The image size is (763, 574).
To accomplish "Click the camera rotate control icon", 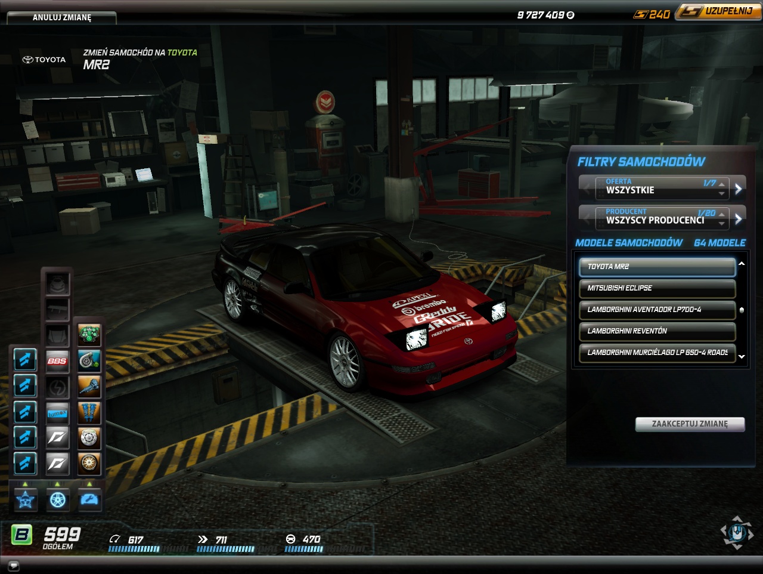I will click(x=737, y=532).
